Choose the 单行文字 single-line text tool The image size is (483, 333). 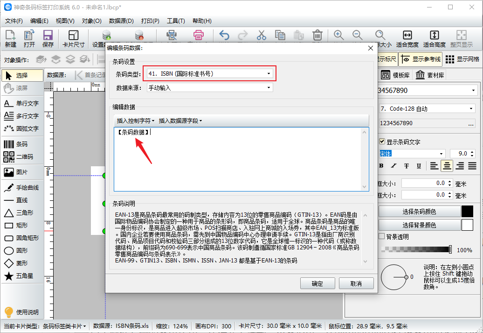click(22, 103)
